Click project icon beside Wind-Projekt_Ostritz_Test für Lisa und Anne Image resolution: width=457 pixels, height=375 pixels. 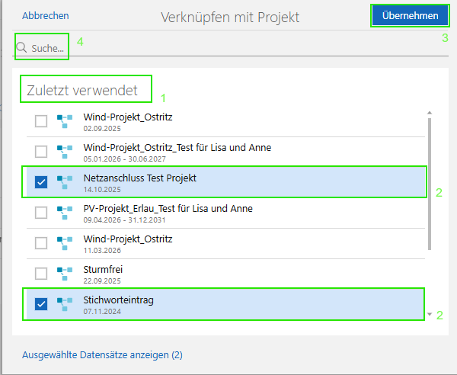[65, 152]
